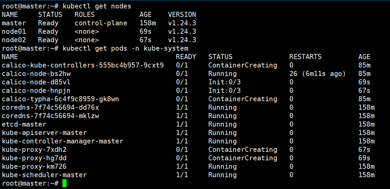The height and width of the screenshot is (189, 390).
Task: Click the VERSION column header
Action: 182,15
